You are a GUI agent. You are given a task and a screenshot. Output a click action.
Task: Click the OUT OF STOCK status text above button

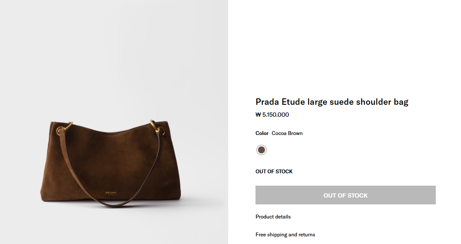pyautogui.click(x=274, y=172)
